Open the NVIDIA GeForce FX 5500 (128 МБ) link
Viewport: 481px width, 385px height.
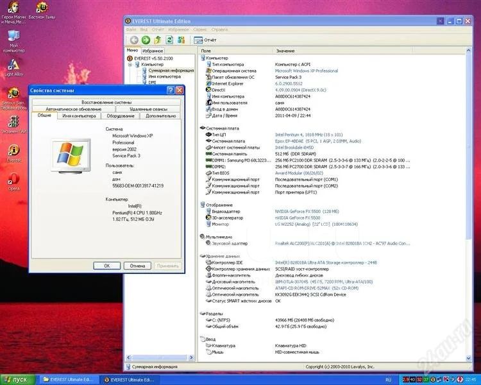[307, 212]
